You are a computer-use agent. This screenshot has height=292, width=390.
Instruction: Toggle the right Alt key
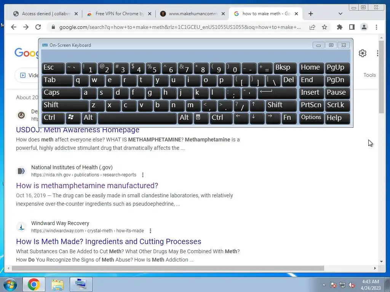pyautogui.click(x=185, y=118)
